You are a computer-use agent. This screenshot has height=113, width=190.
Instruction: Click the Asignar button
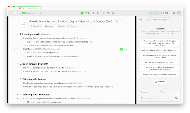pyautogui.click(x=49, y=26)
